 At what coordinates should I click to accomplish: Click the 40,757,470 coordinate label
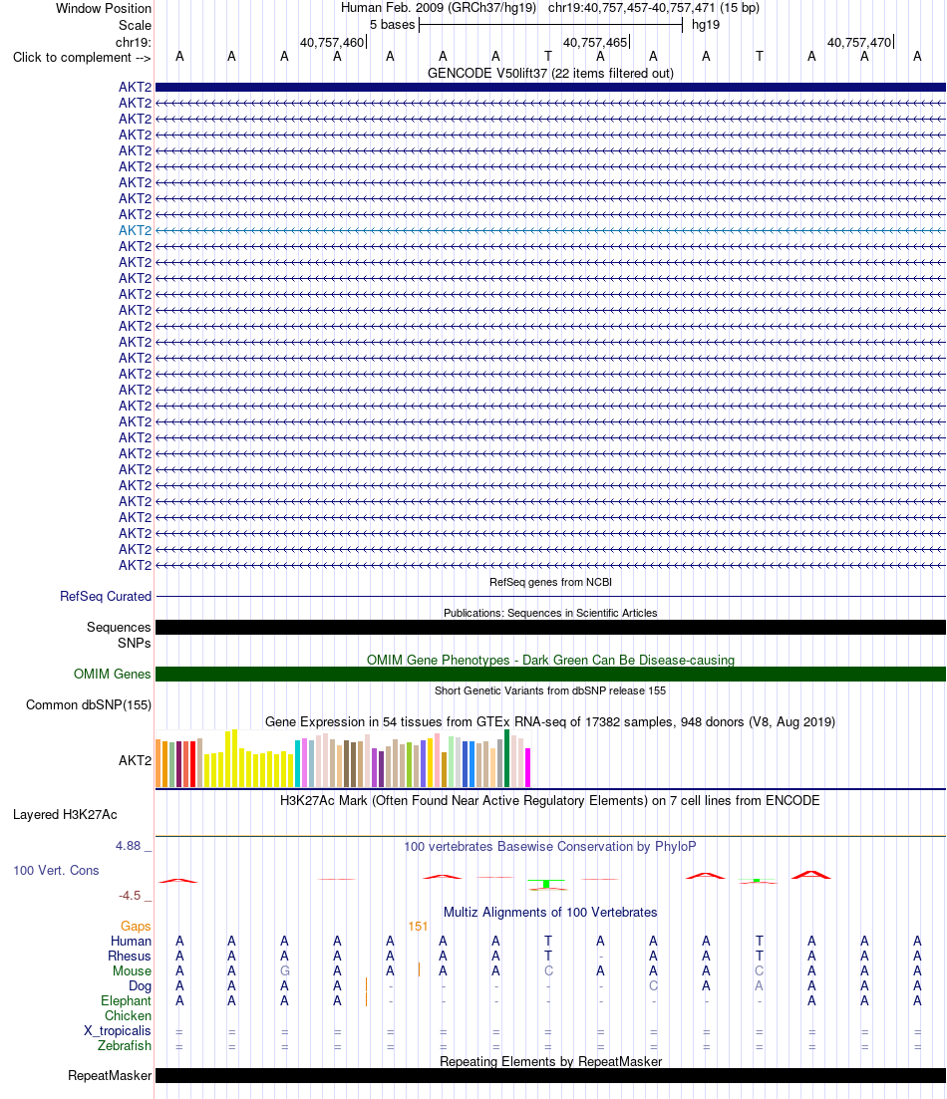[x=859, y=43]
